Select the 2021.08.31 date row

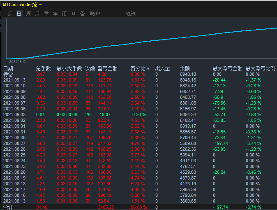[x=14, y=132]
